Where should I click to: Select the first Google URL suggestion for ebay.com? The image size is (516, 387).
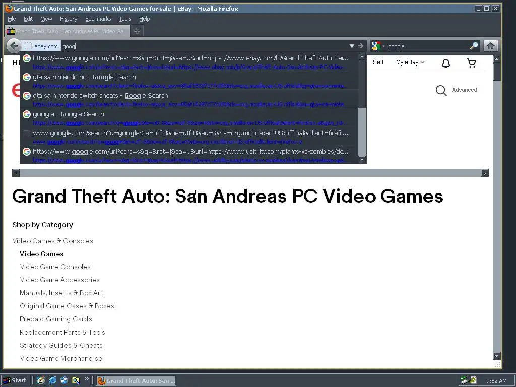pos(189,62)
